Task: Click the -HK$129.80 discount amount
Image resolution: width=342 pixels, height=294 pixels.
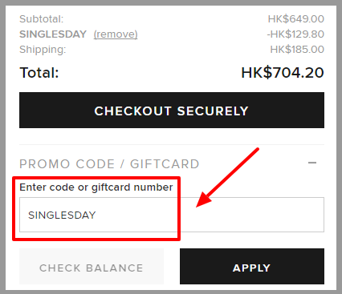Action: pos(295,34)
